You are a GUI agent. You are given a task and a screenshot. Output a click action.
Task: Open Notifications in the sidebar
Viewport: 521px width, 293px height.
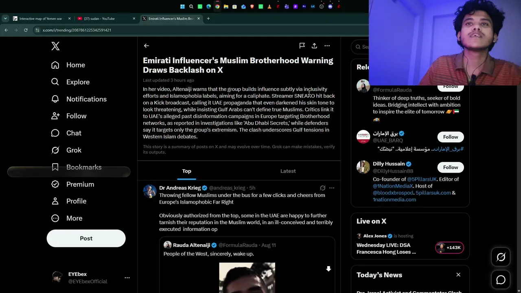coord(79,99)
